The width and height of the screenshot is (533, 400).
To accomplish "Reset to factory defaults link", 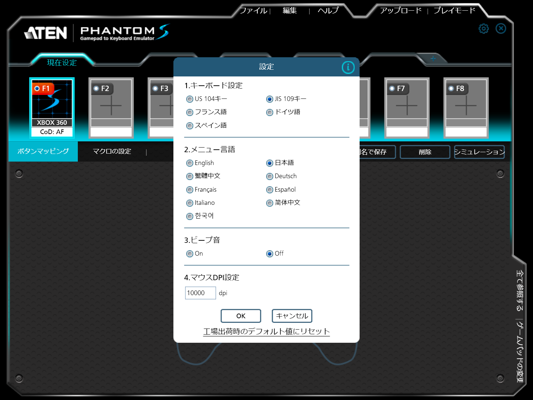I will click(266, 331).
